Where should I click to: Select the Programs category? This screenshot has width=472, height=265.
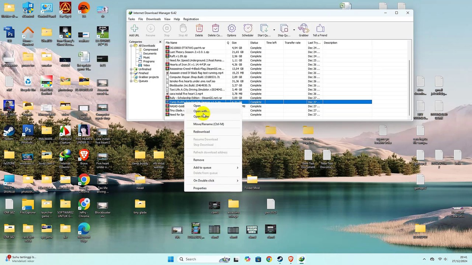[x=149, y=61]
